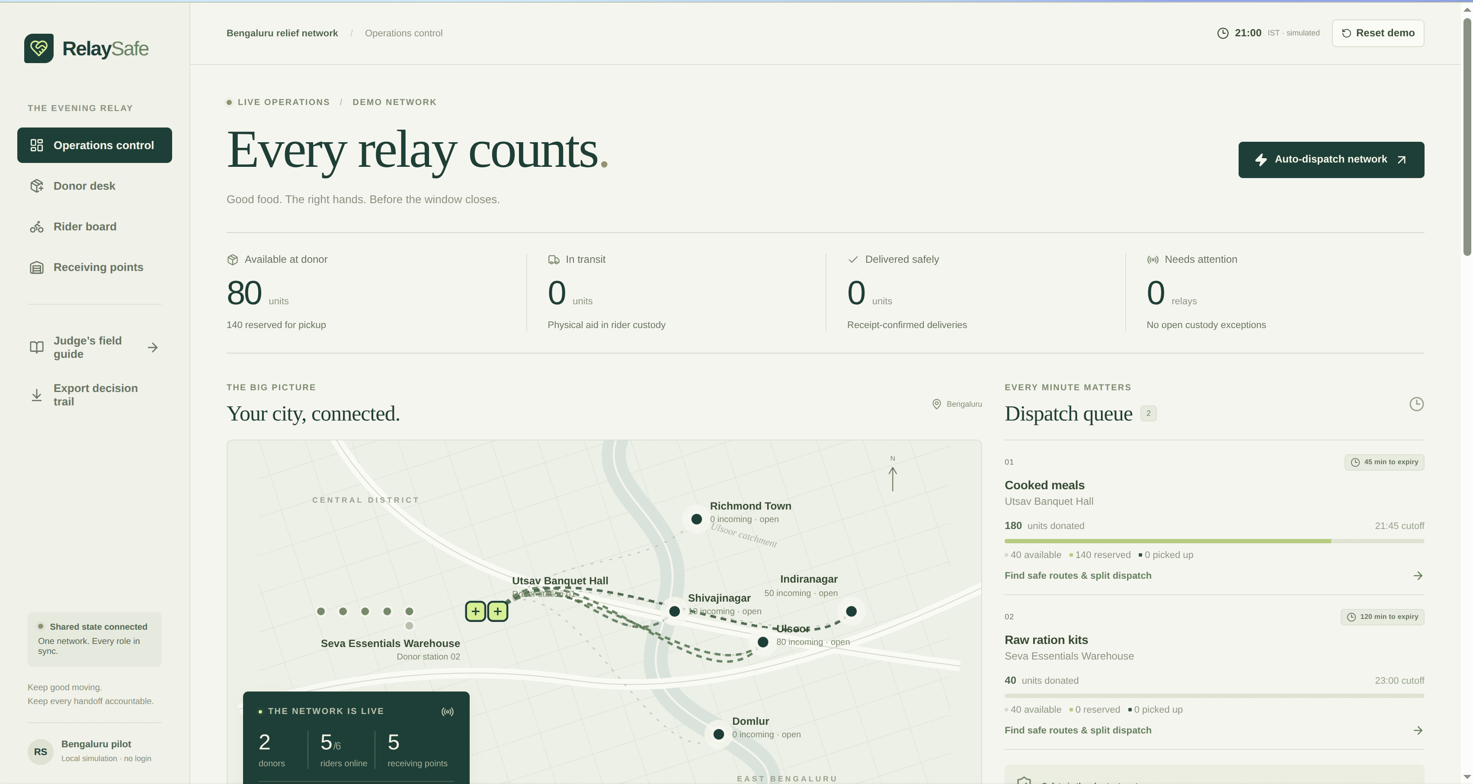Click the Reset demo button

1377,33
